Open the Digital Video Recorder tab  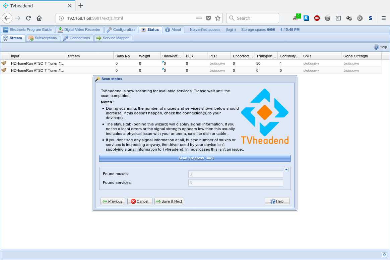click(79, 30)
